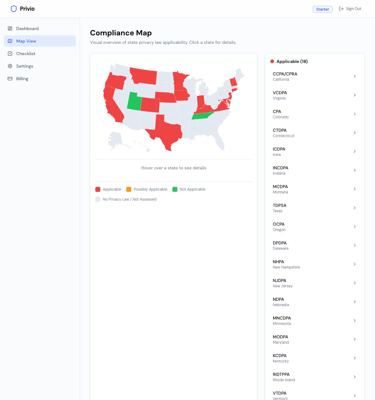Click the Starter plan badge

tap(322, 9)
